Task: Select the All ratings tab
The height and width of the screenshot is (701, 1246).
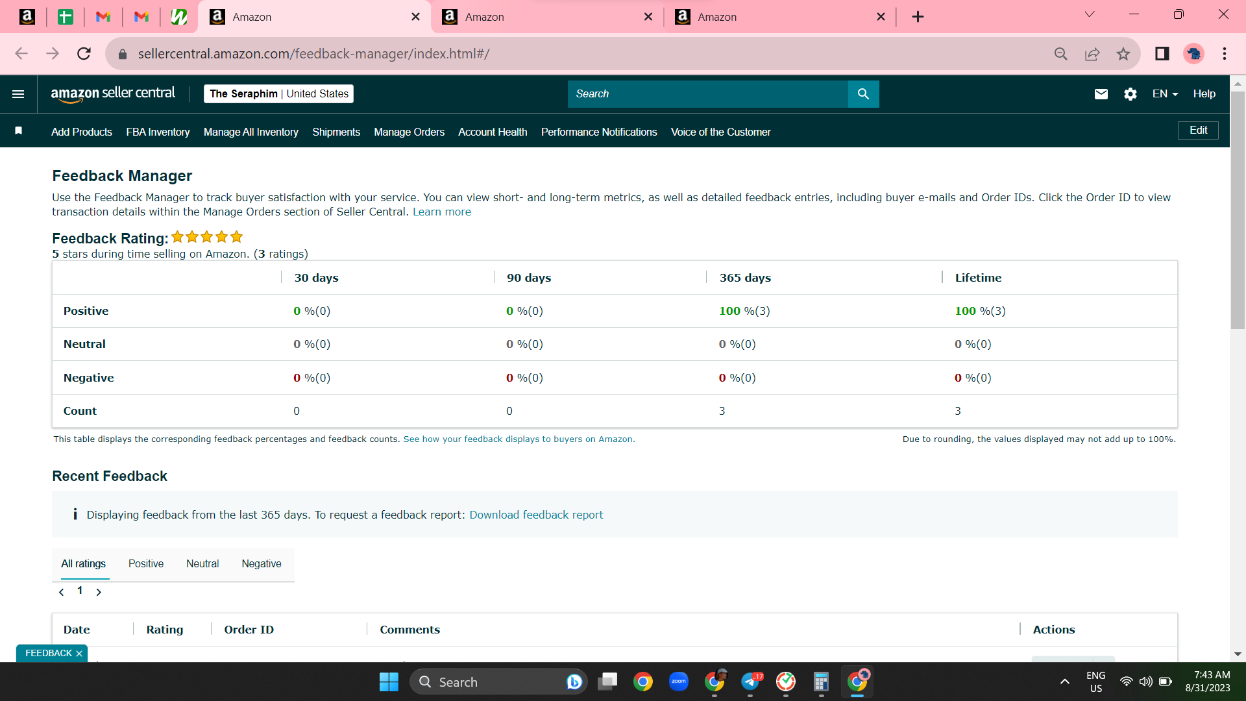Action: [x=84, y=564]
